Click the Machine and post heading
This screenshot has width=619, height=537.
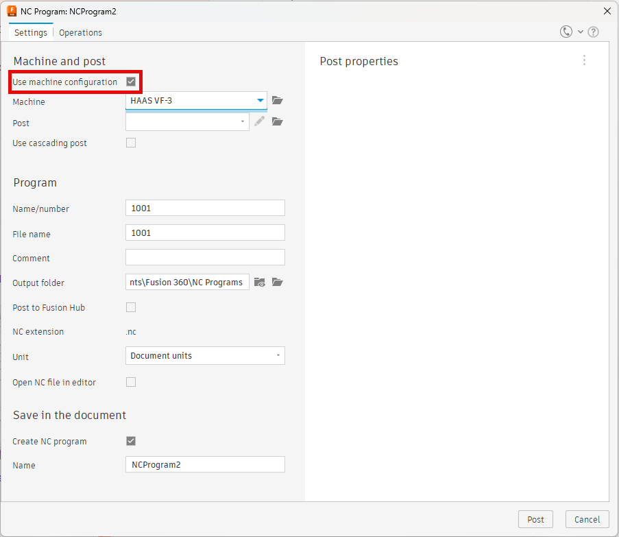(60, 61)
